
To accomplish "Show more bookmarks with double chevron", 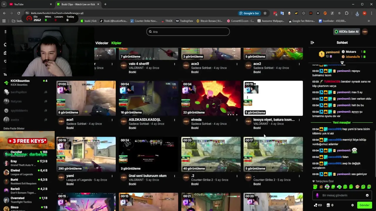I will coord(369,21).
